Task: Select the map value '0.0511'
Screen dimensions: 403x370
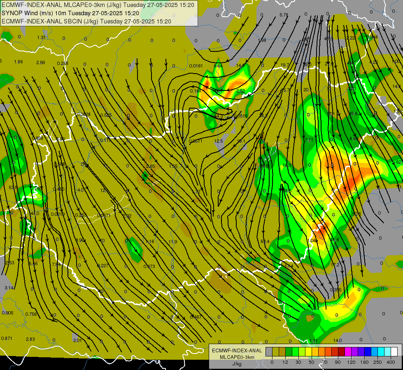Action: click(196, 141)
